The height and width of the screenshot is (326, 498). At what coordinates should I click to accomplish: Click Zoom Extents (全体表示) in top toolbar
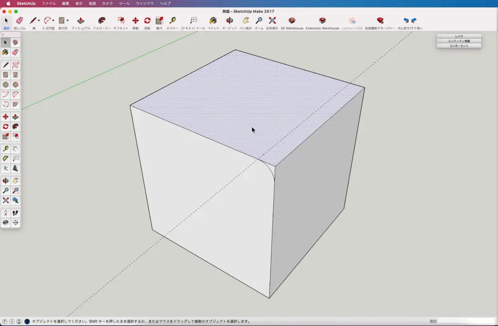click(x=272, y=20)
